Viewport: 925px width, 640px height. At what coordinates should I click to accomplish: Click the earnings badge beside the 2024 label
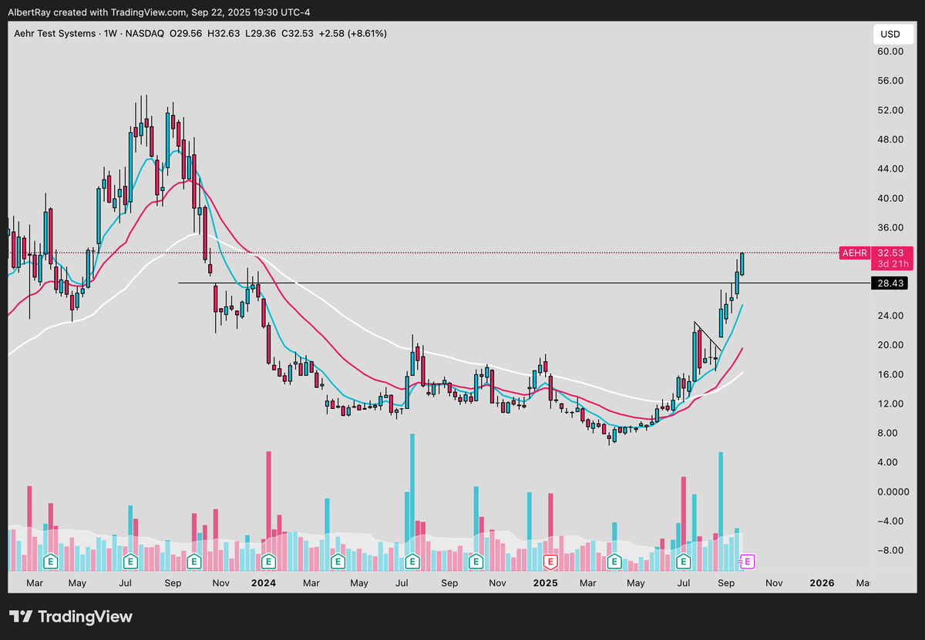[x=267, y=562]
